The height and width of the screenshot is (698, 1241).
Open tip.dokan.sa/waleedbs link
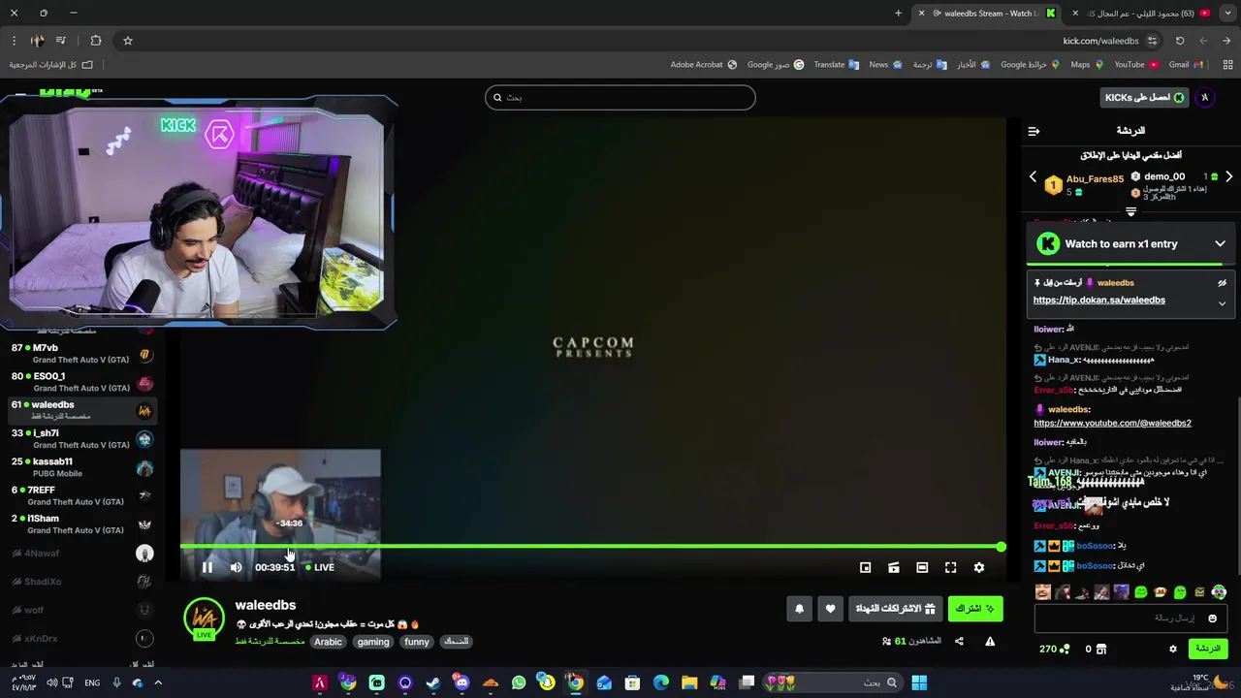(x=1099, y=301)
